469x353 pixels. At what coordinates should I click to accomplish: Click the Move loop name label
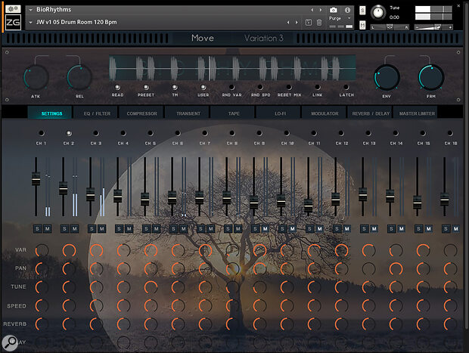click(x=203, y=38)
